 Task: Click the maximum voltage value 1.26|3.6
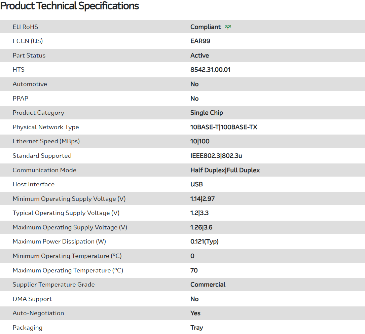point(201,227)
